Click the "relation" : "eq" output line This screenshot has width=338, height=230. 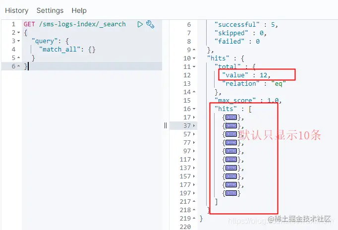click(x=254, y=83)
